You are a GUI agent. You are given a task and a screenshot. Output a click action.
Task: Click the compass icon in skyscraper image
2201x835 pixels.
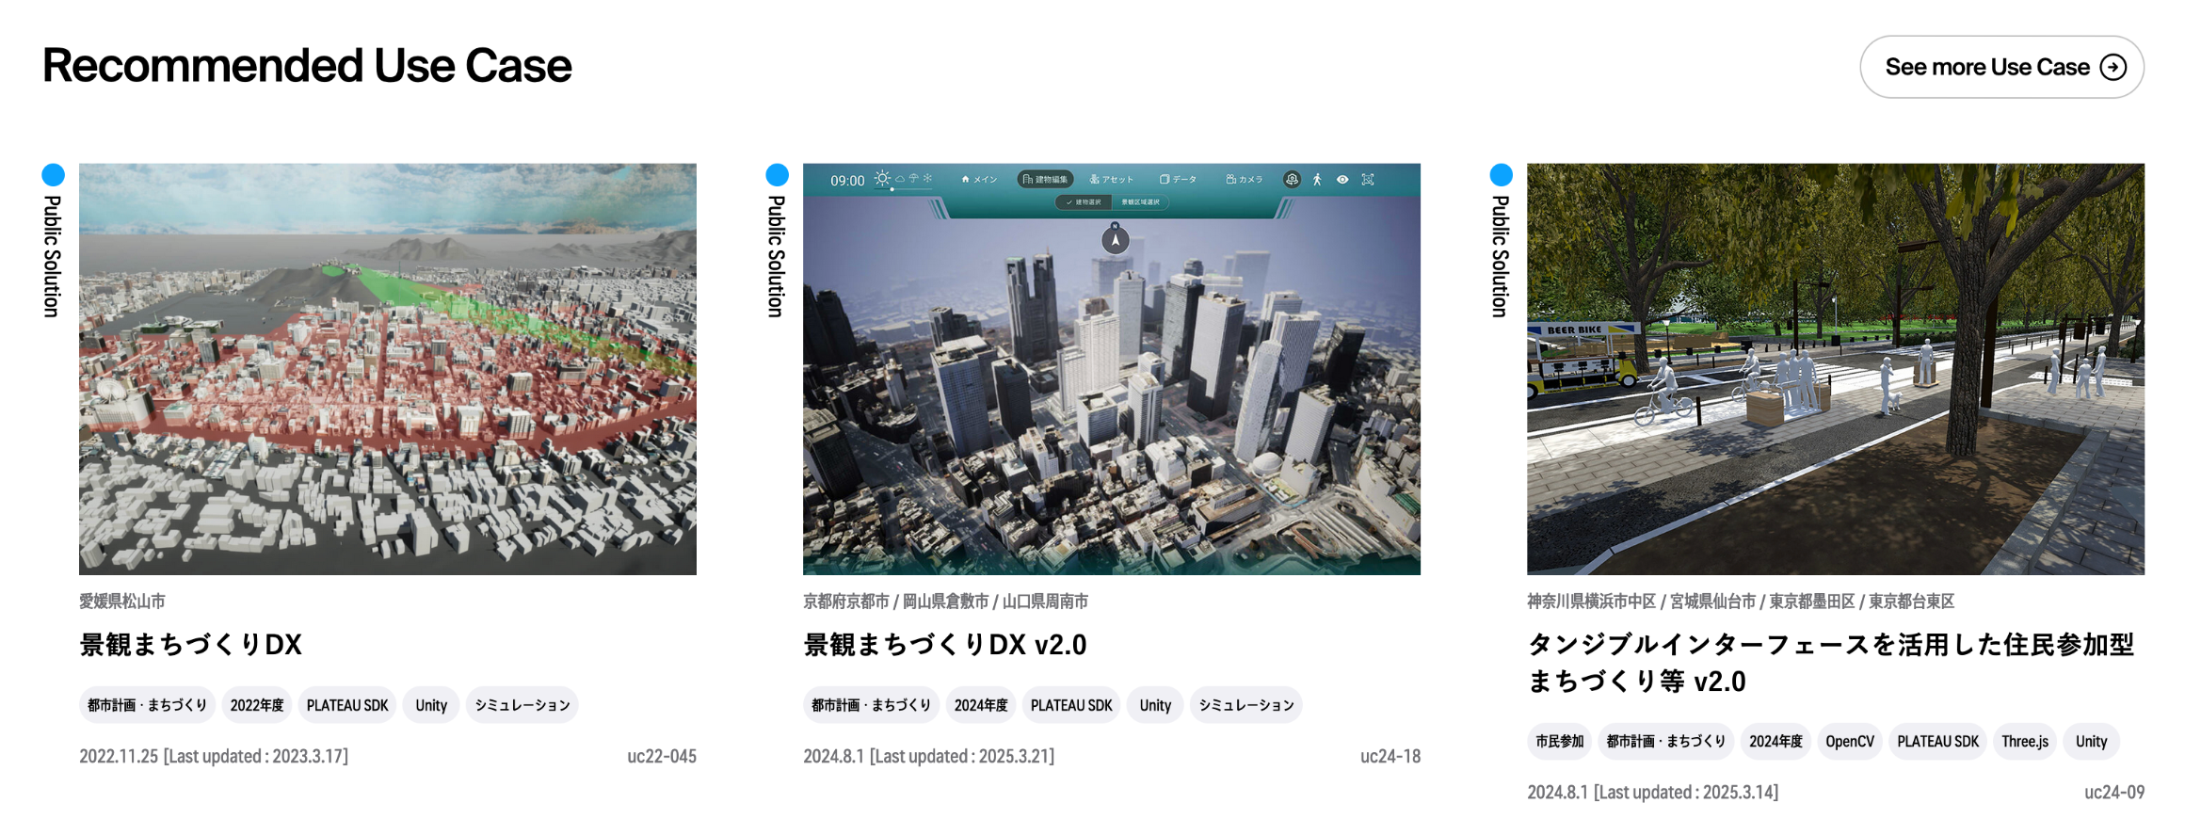tap(1115, 239)
